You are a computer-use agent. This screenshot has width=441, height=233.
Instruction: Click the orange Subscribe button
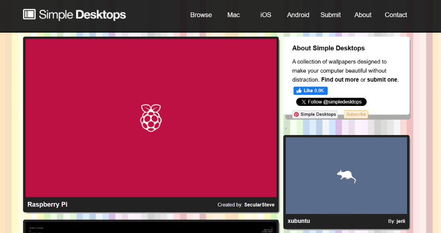coord(356,114)
